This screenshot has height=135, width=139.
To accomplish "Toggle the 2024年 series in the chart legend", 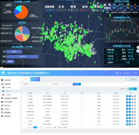I will coord(122,21).
